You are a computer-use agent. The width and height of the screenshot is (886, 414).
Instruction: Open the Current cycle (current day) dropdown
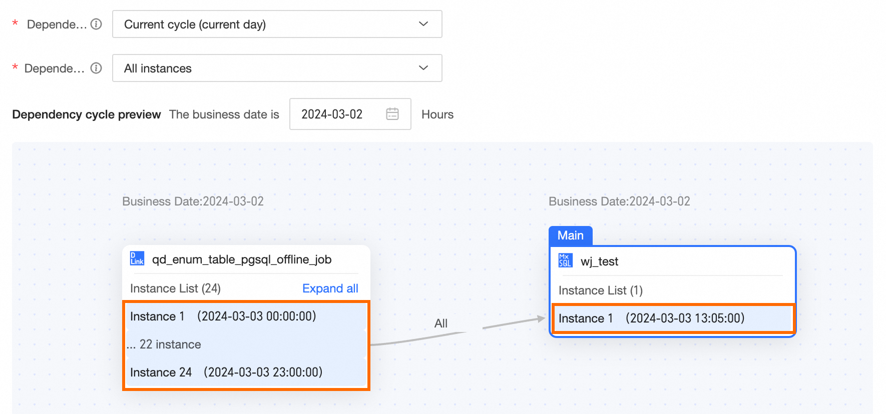pyautogui.click(x=277, y=24)
